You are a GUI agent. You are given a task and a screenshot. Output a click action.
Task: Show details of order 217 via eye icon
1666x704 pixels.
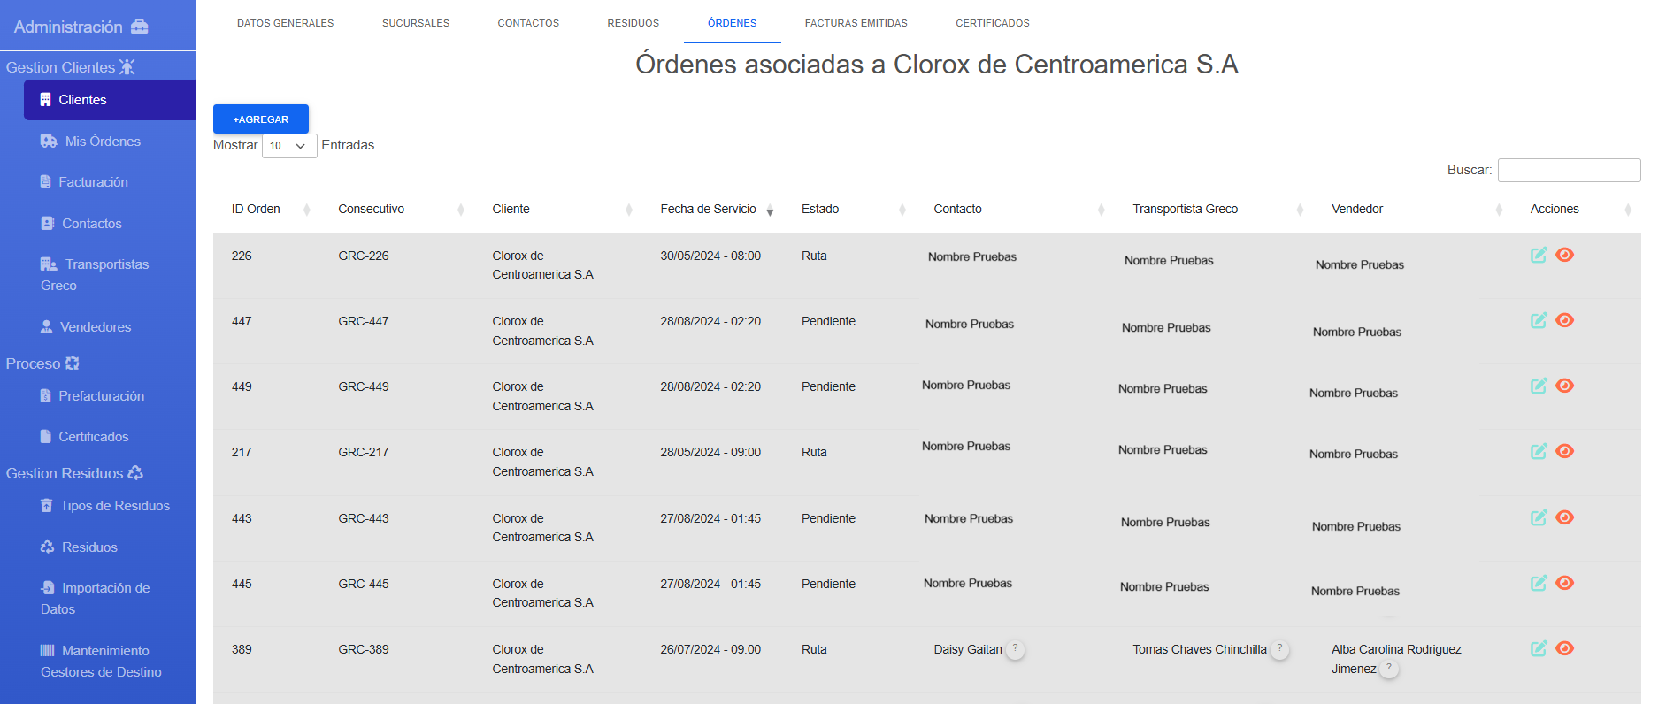click(x=1564, y=451)
